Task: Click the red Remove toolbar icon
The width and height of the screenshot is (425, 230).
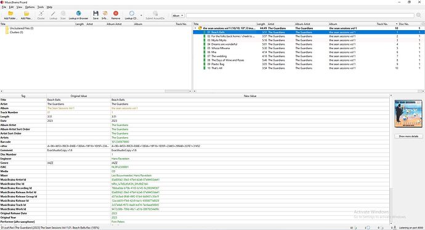Action: tap(116, 14)
